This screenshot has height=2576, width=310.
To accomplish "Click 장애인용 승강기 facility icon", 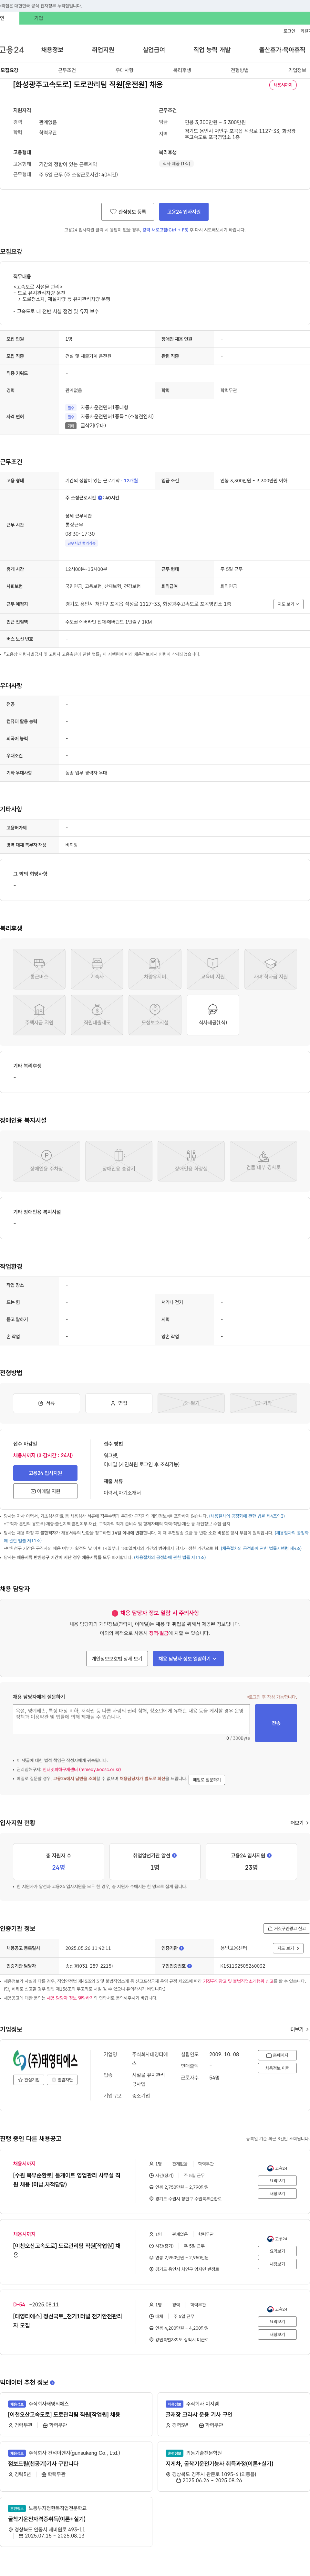I will point(119,1161).
